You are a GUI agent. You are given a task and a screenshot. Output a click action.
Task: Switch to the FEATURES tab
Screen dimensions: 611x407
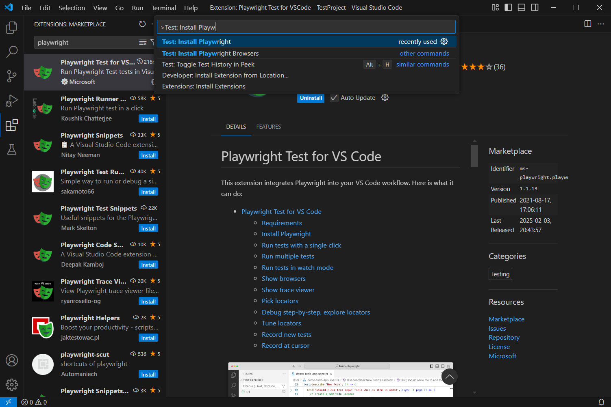click(x=268, y=127)
